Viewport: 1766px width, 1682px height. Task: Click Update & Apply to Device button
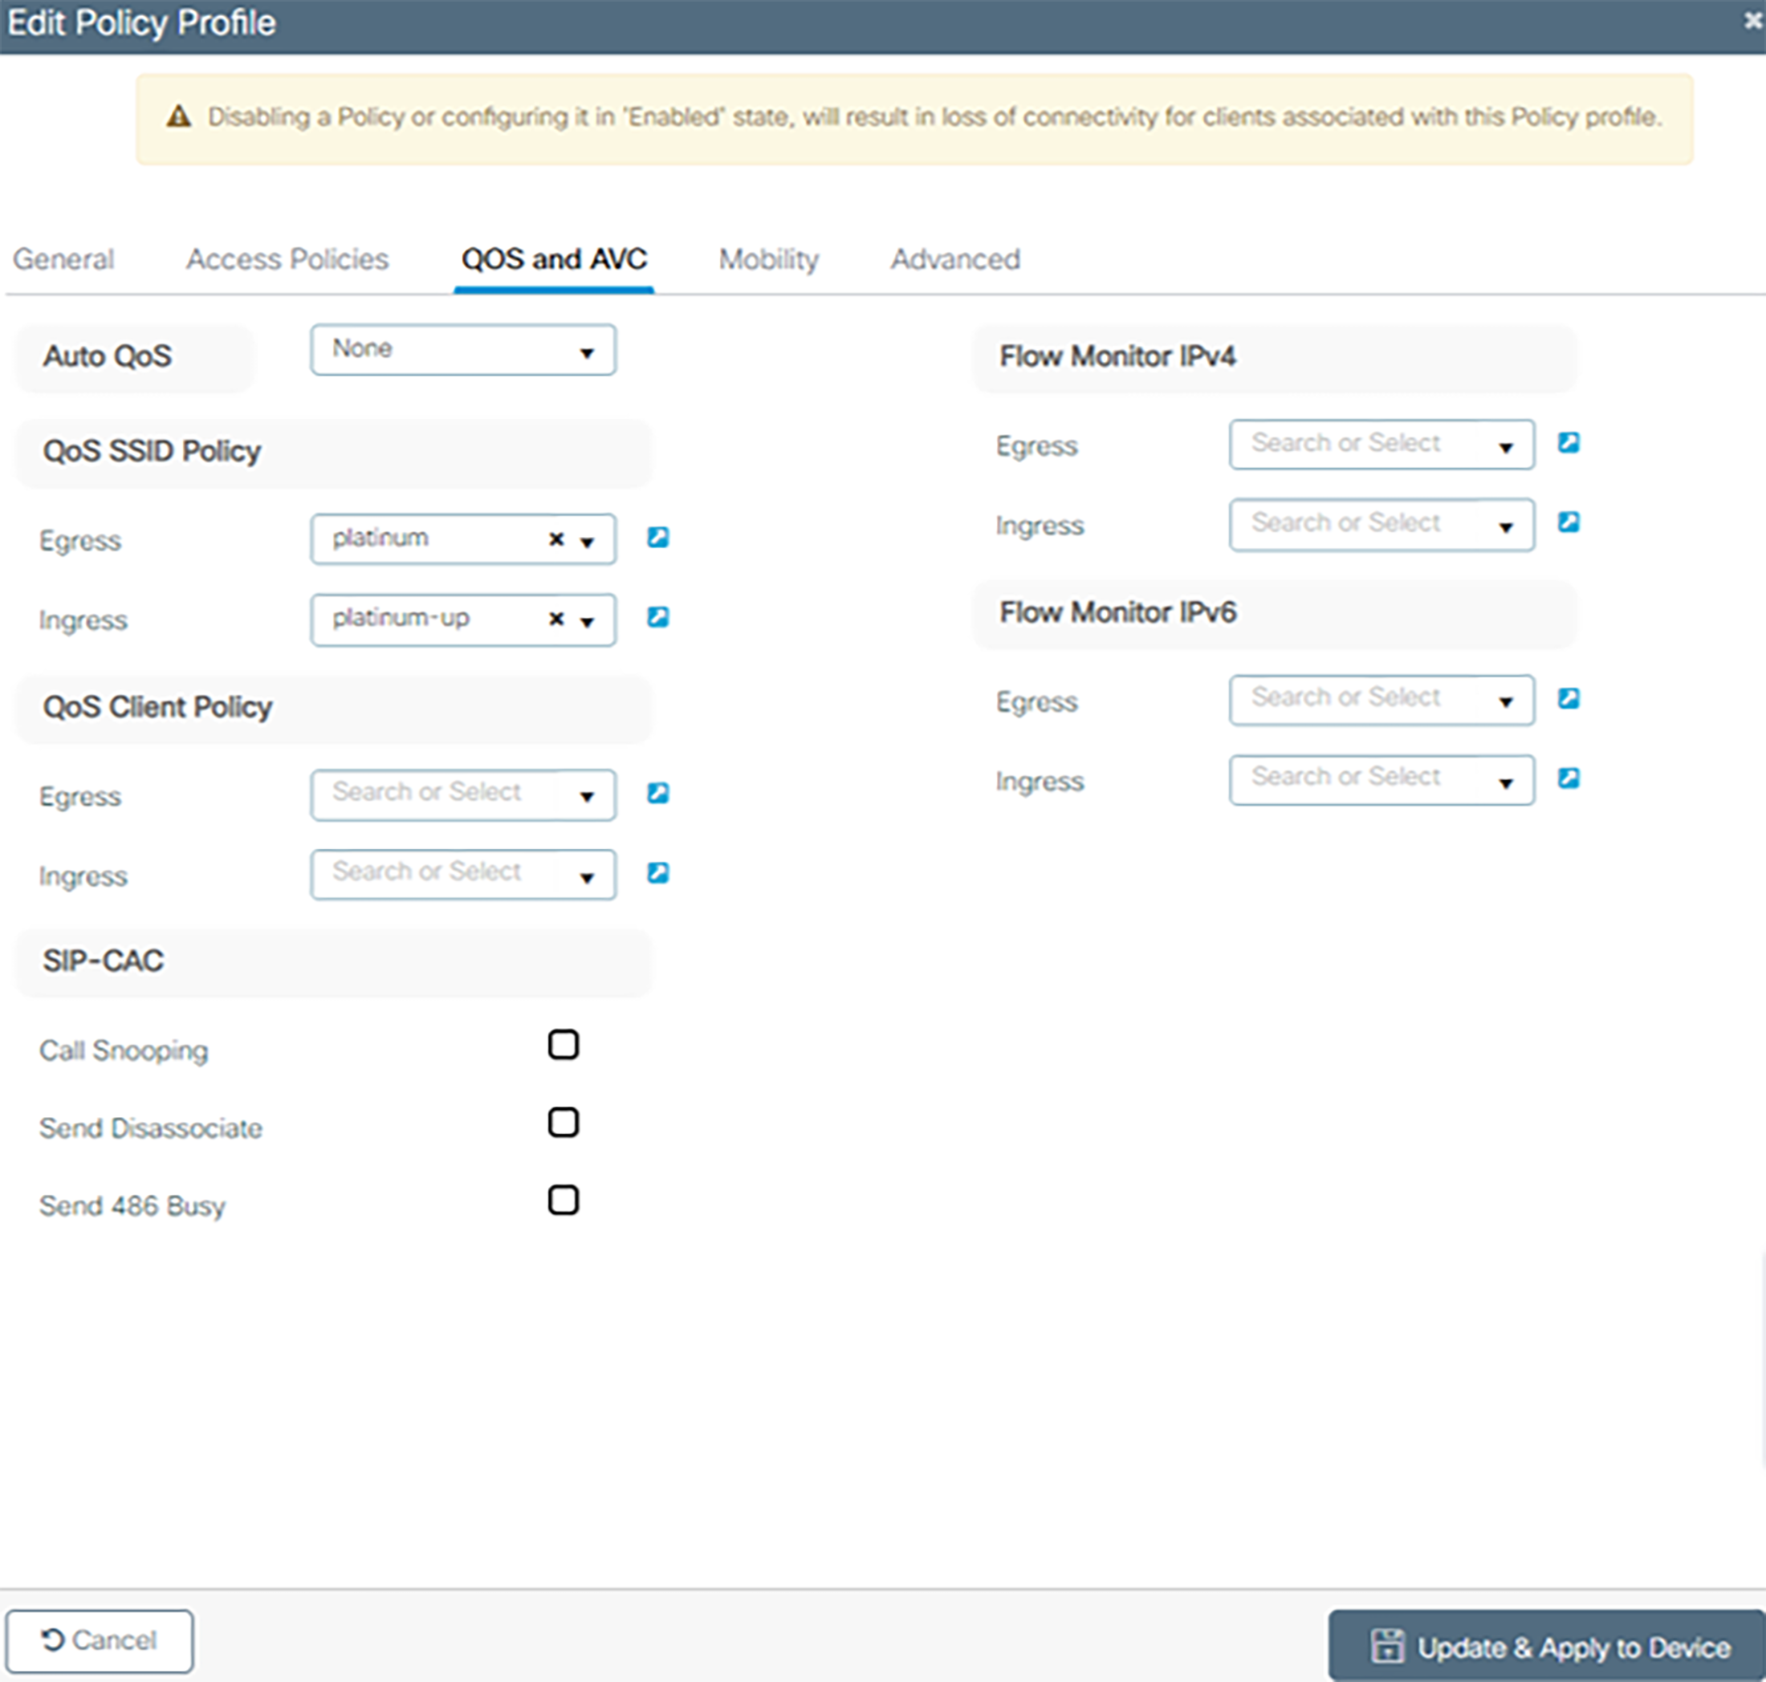[1549, 1647]
